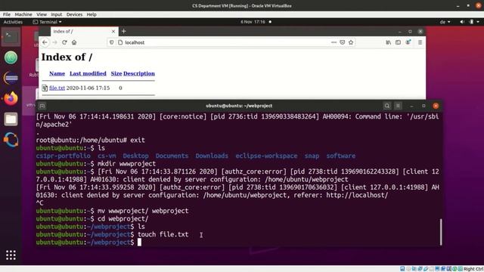Open VirtualBox Help menu
Viewport: 484px width, 272px height.
[x=92, y=14]
